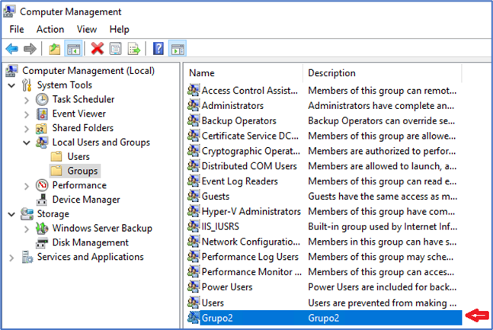Toggle the Show/Hide Action Pane button
The image size is (493, 330).
point(178,49)
